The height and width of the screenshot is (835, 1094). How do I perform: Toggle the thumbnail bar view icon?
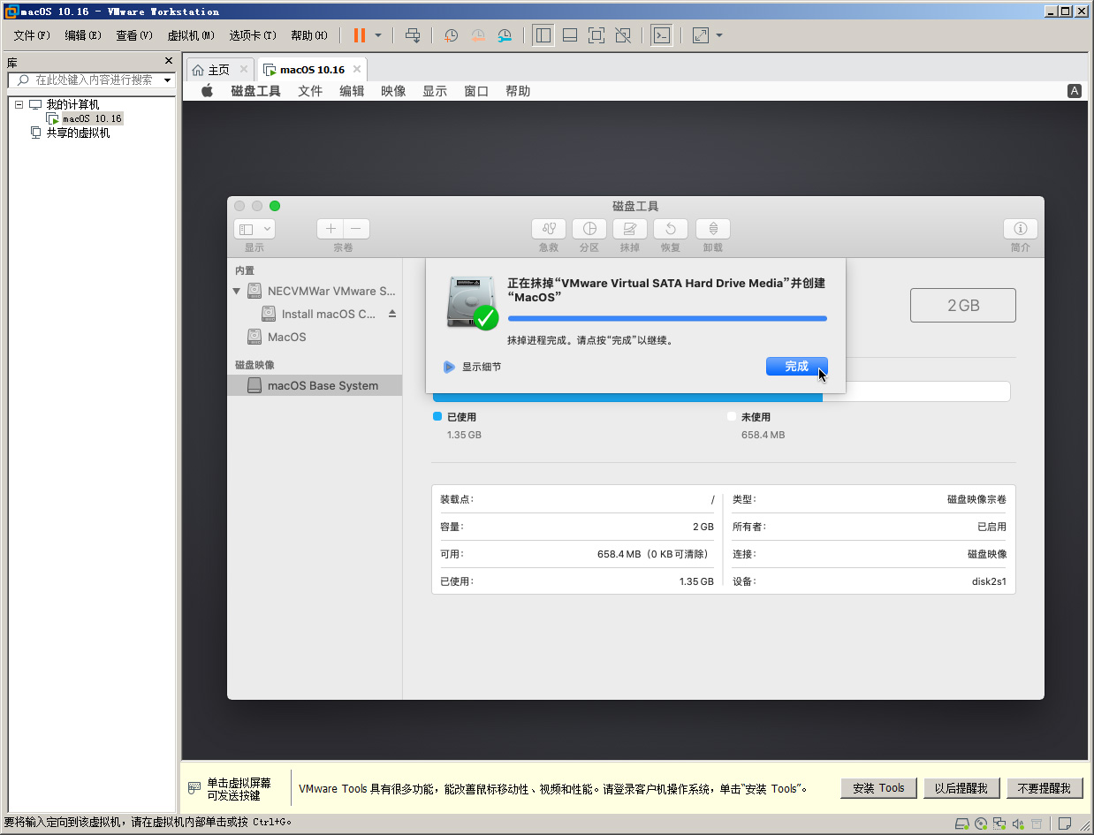(x=570, y=35)
